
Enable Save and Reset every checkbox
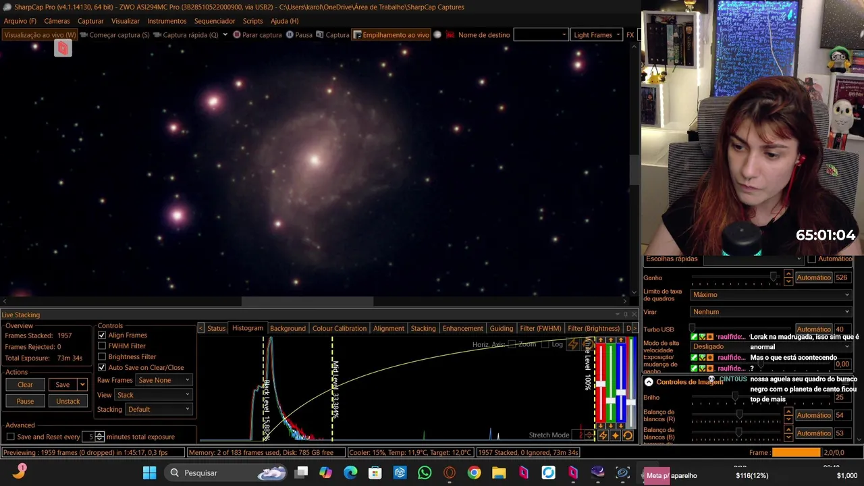10,437
